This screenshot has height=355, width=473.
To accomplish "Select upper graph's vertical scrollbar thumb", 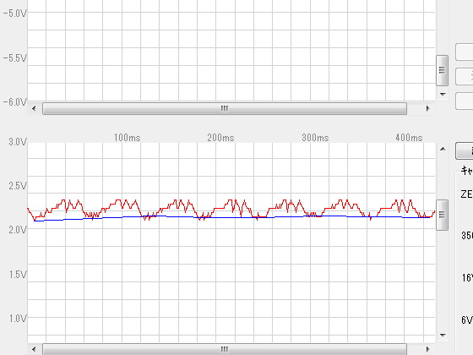I will [443, 70].
